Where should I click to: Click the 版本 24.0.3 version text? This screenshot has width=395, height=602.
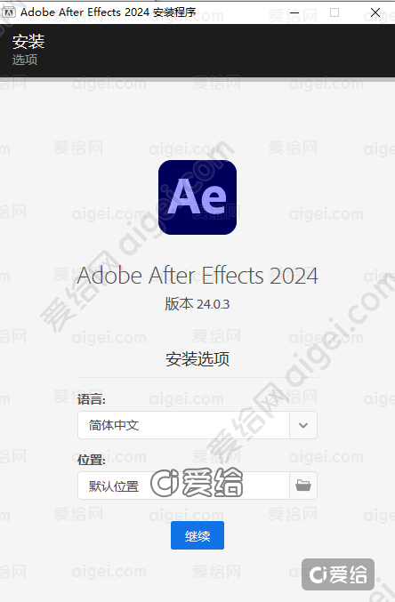(x=197, y=304)
